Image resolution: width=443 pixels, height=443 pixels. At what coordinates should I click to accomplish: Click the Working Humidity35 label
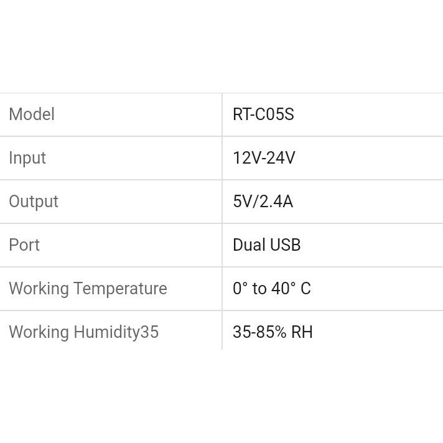(x=83, y=332)
